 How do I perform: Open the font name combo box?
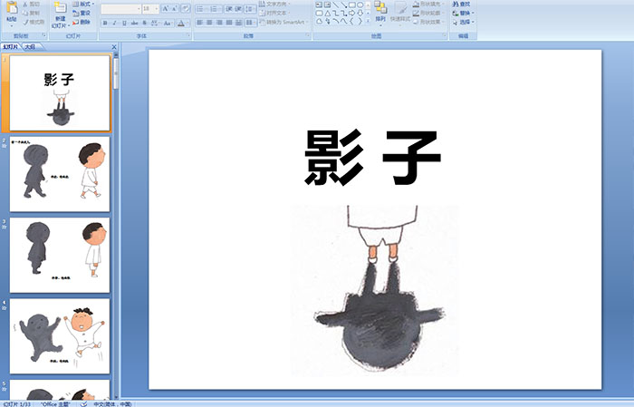point(120,8)
